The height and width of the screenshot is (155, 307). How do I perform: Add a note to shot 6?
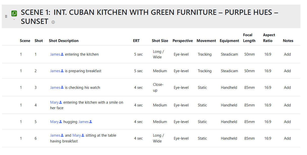tap(287, 138)
